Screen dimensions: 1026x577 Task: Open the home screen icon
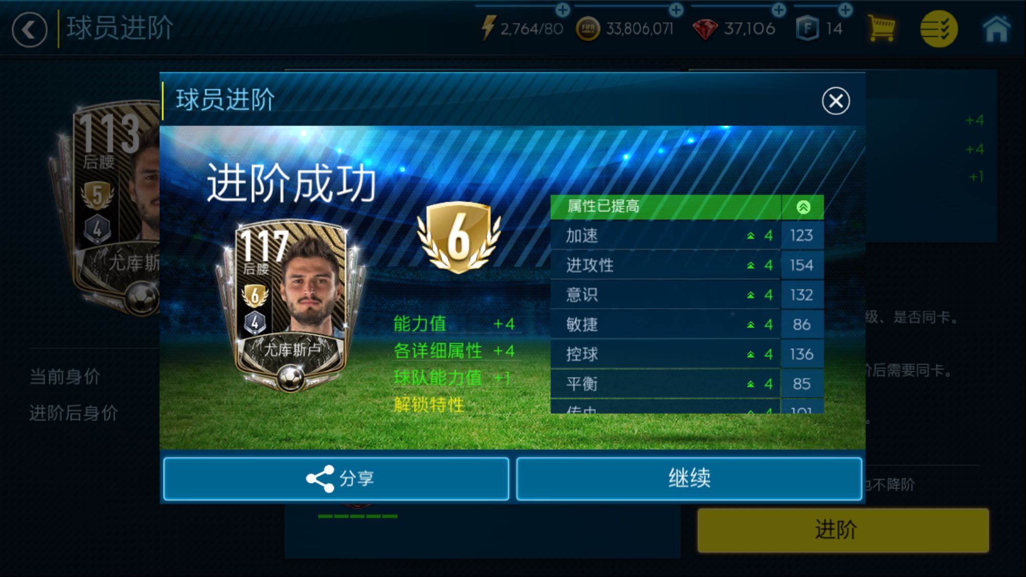coord(996,29)
